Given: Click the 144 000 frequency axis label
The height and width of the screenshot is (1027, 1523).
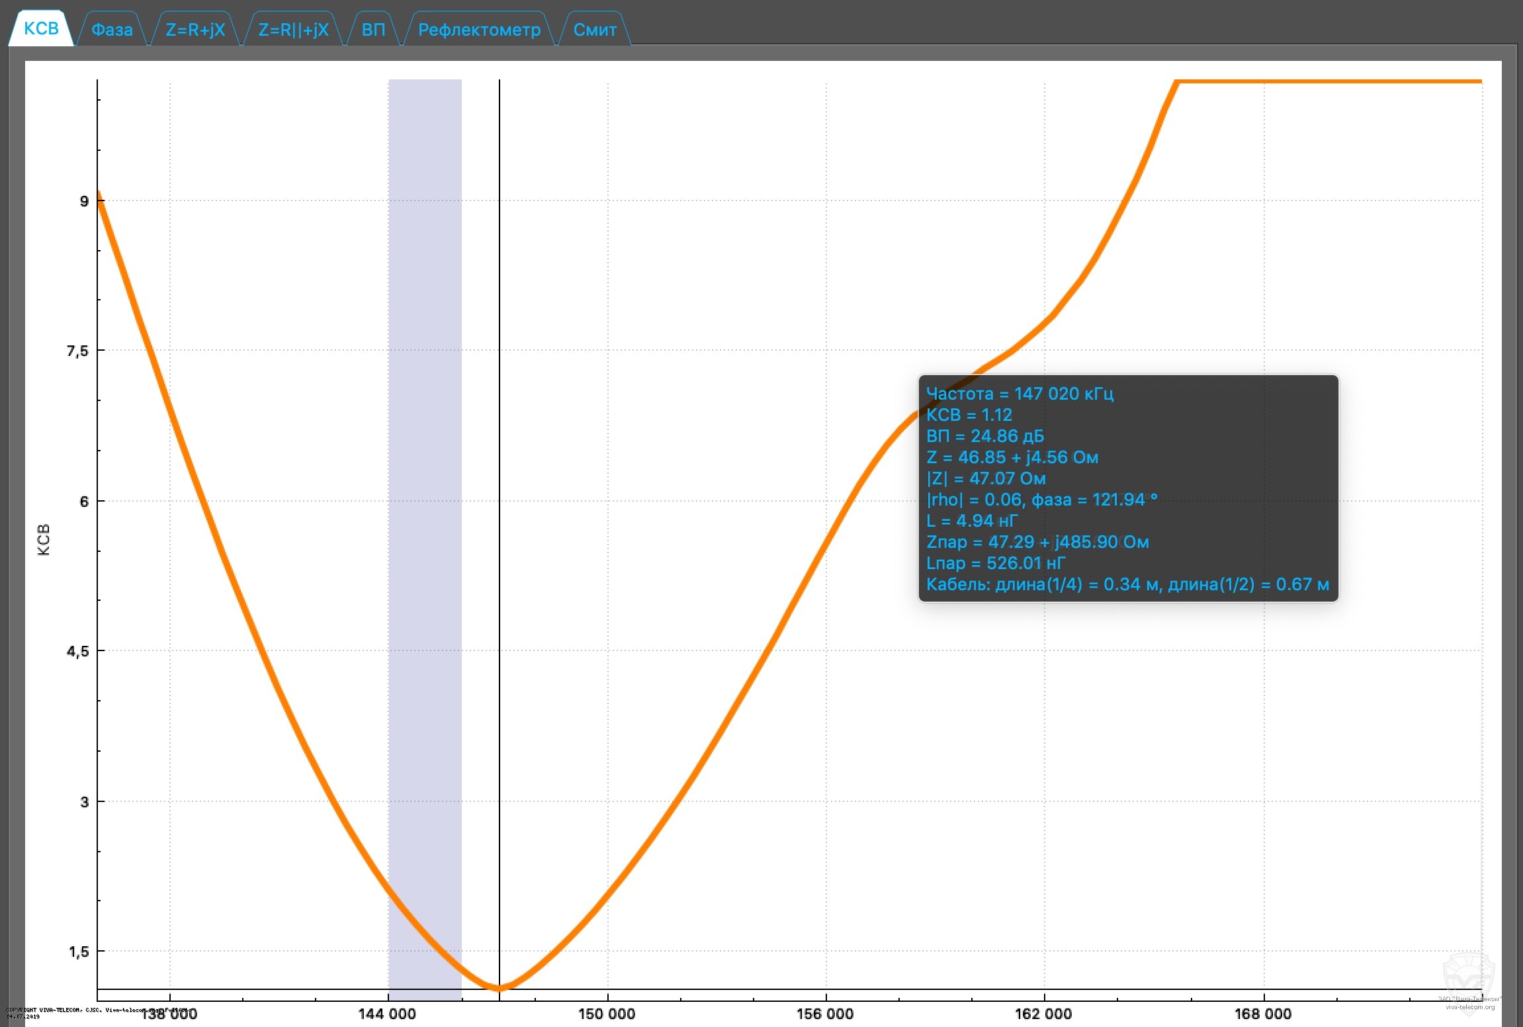Looking at the screenshot, I should click(387, 1014).
